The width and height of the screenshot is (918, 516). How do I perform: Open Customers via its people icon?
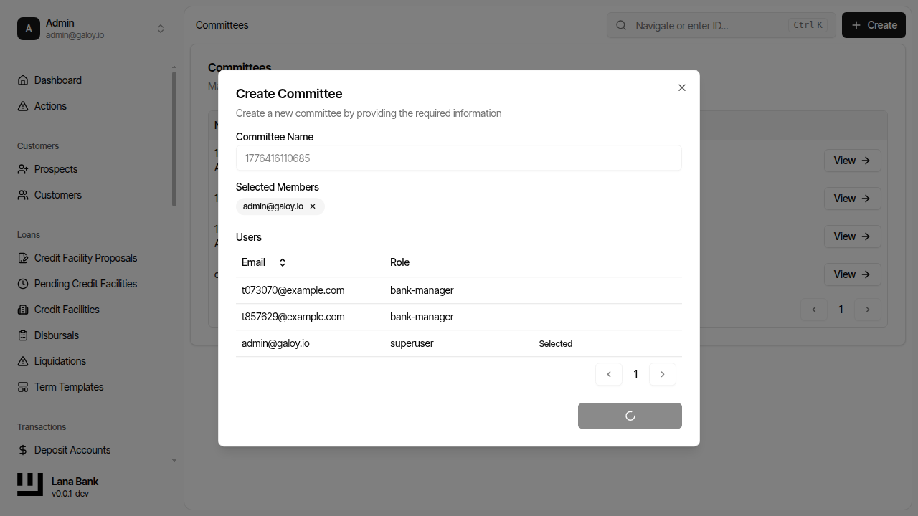coord(24,194)
